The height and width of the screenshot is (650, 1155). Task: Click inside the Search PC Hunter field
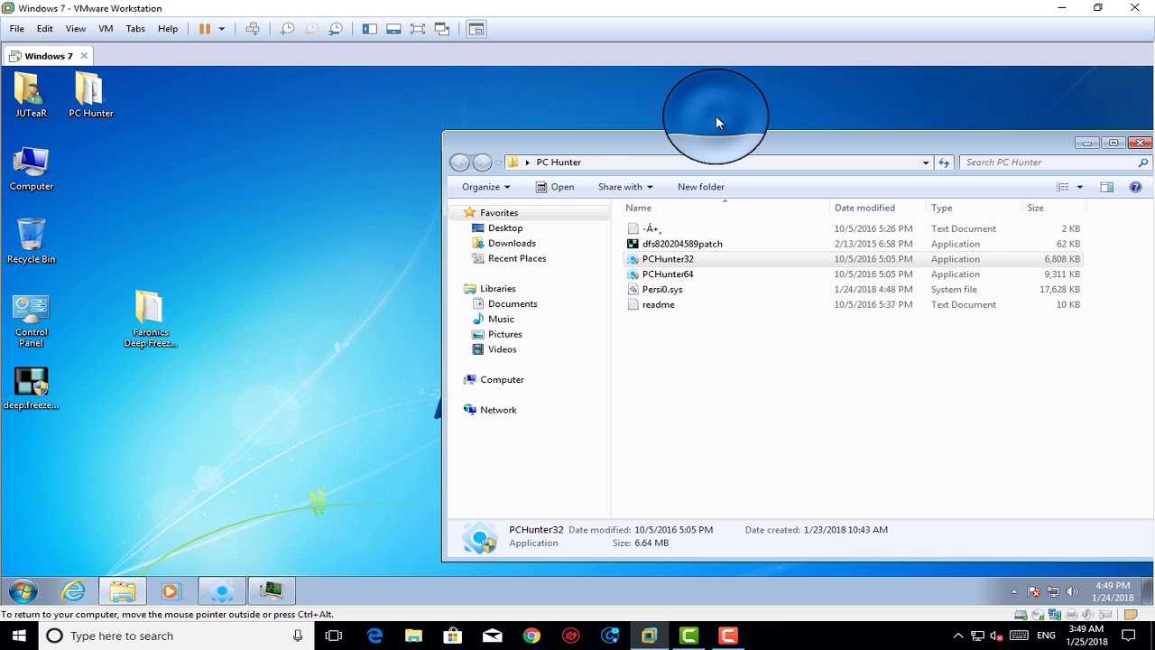point(1038,162)
